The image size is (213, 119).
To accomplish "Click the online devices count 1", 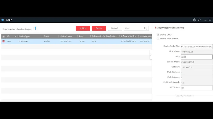I will click(35, 28).
